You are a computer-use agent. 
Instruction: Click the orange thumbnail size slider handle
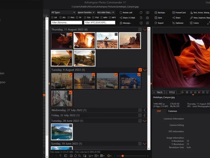[x=123, y=156]
